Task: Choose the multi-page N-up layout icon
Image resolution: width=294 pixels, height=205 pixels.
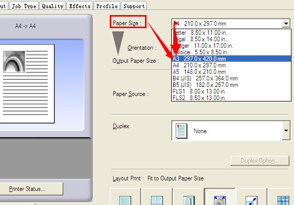Action: point(157,200)
